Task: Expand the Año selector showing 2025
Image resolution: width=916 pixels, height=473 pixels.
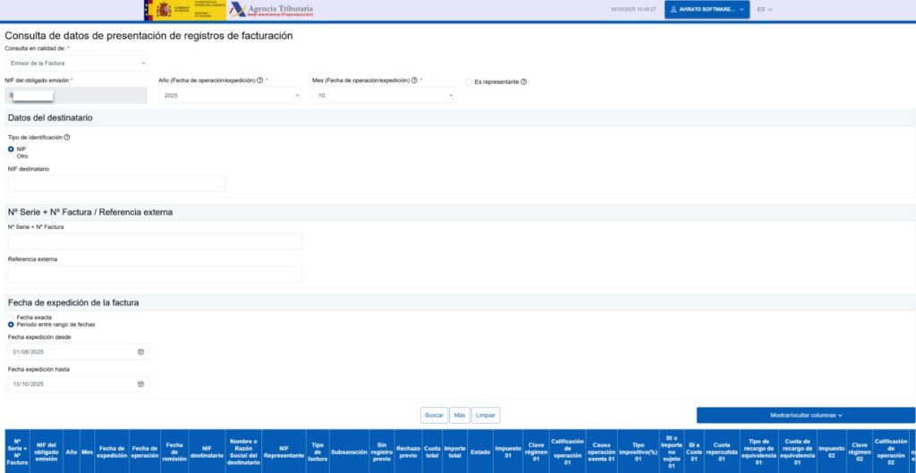Action: [229, 95]
